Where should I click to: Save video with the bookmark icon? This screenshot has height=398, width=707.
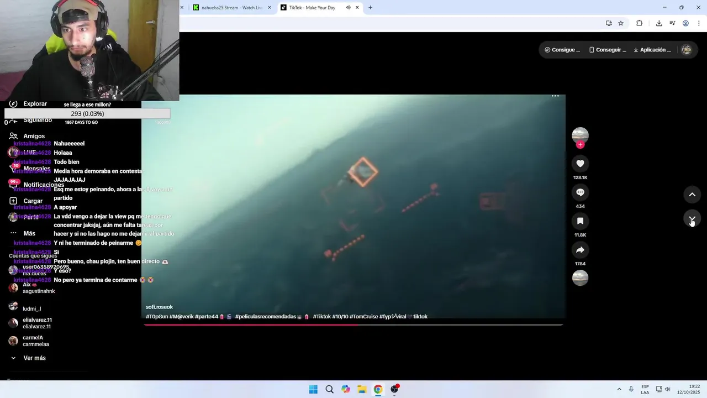(580, 221)
